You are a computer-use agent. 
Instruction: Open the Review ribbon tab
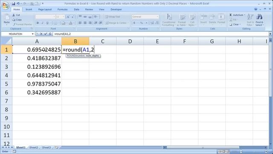(89, 9)
